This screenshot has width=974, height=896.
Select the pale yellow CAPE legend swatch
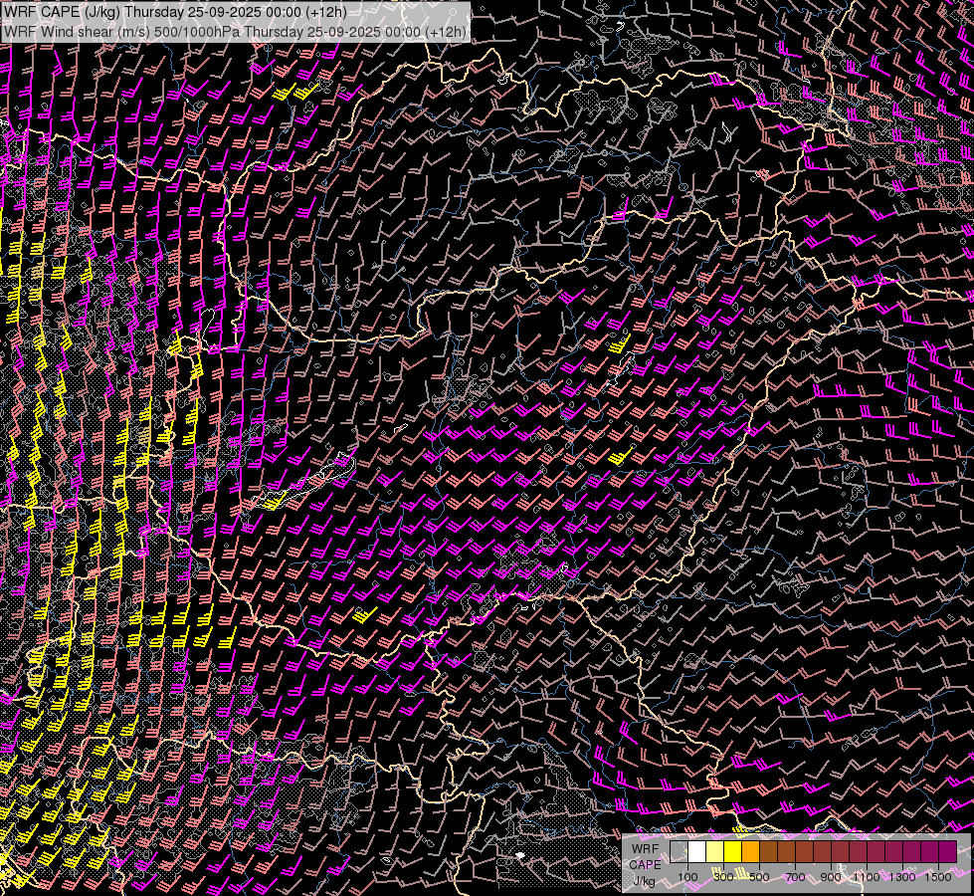point(714,852)
